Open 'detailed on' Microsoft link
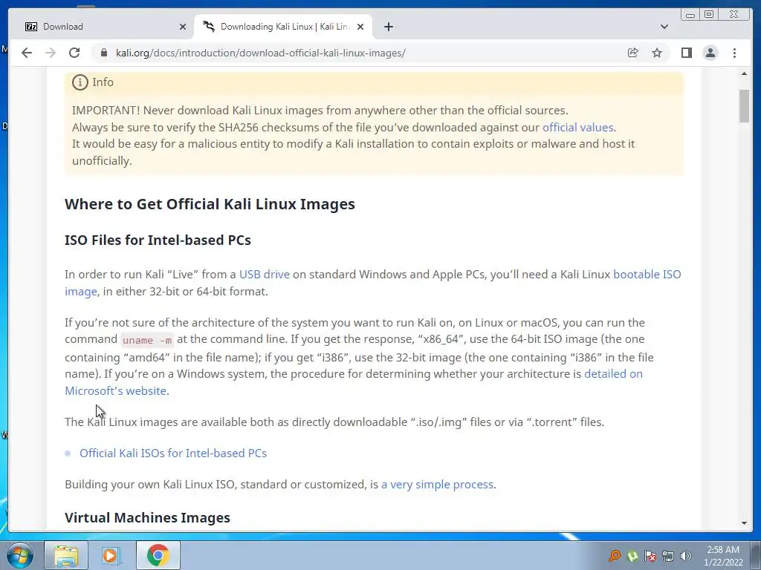 point(613,374)
